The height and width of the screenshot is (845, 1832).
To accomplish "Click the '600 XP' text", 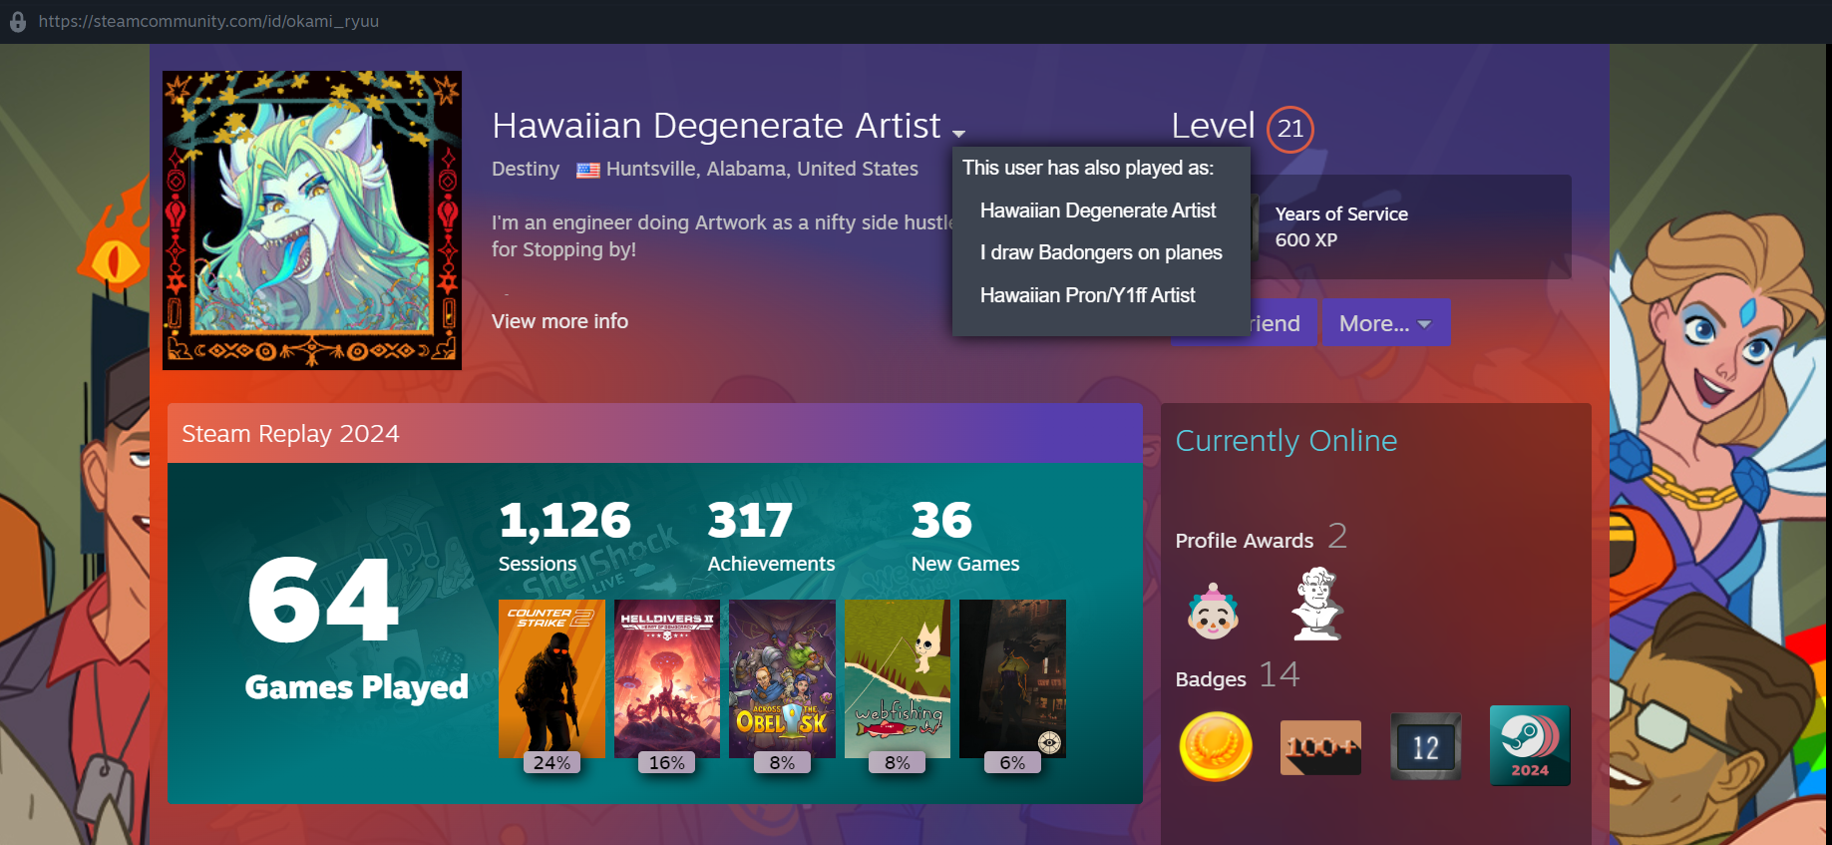I will tap(1306, 240).
